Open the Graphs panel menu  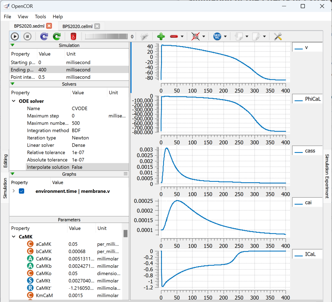(125, 174)
